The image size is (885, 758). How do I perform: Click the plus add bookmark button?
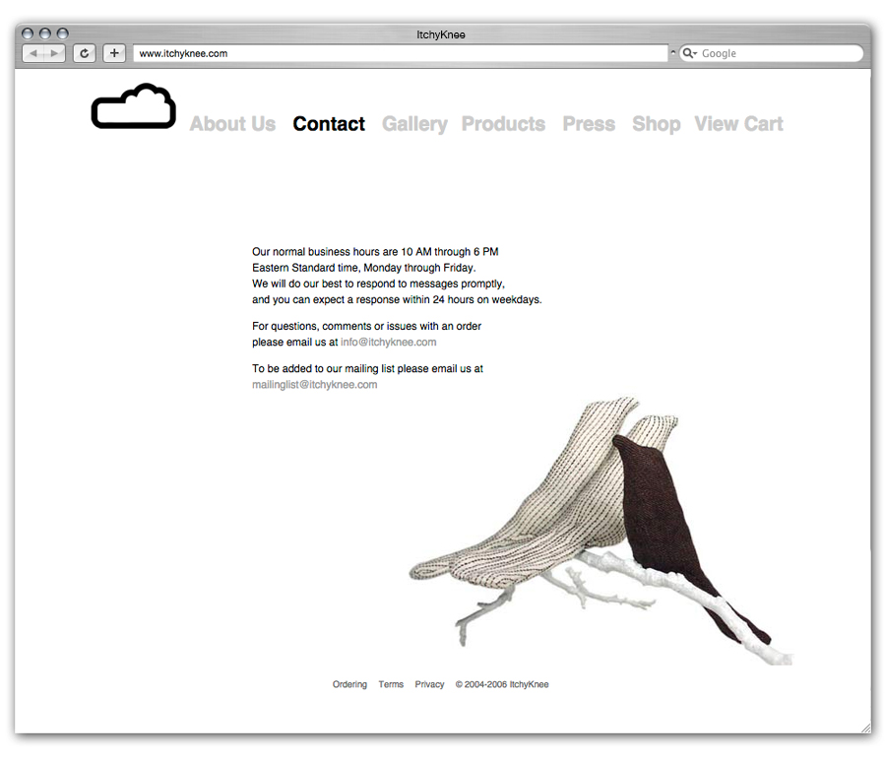tap(114, 53)
